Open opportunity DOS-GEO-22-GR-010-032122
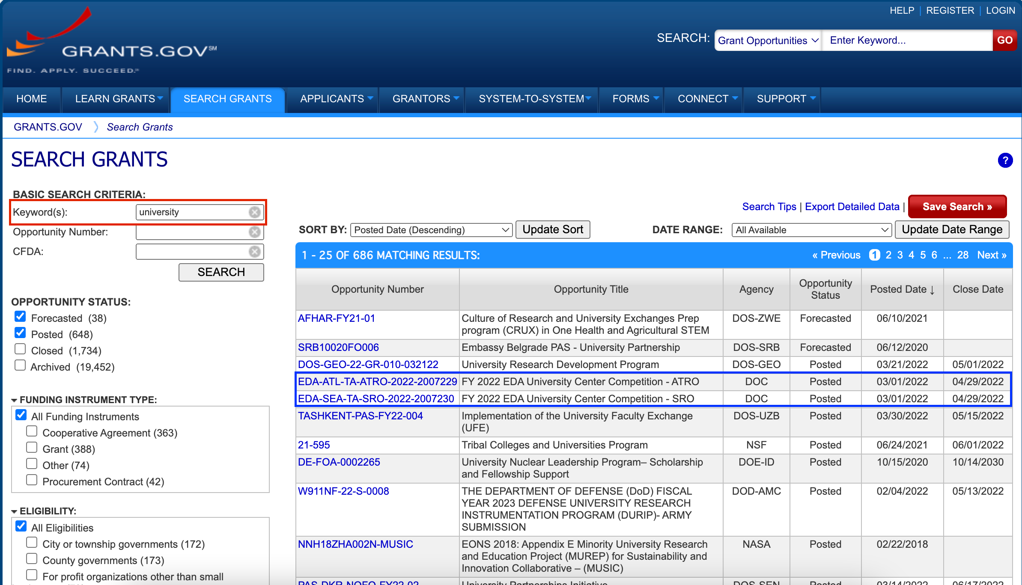This screenshot has height=585, width=1022. (x=368, y=365)
